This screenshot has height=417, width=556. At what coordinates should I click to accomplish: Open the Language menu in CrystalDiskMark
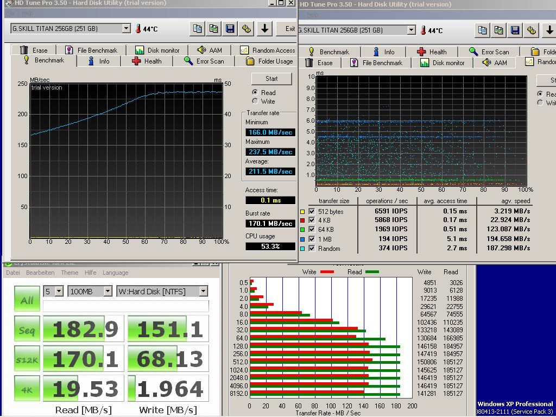click(x=115, y=273)
